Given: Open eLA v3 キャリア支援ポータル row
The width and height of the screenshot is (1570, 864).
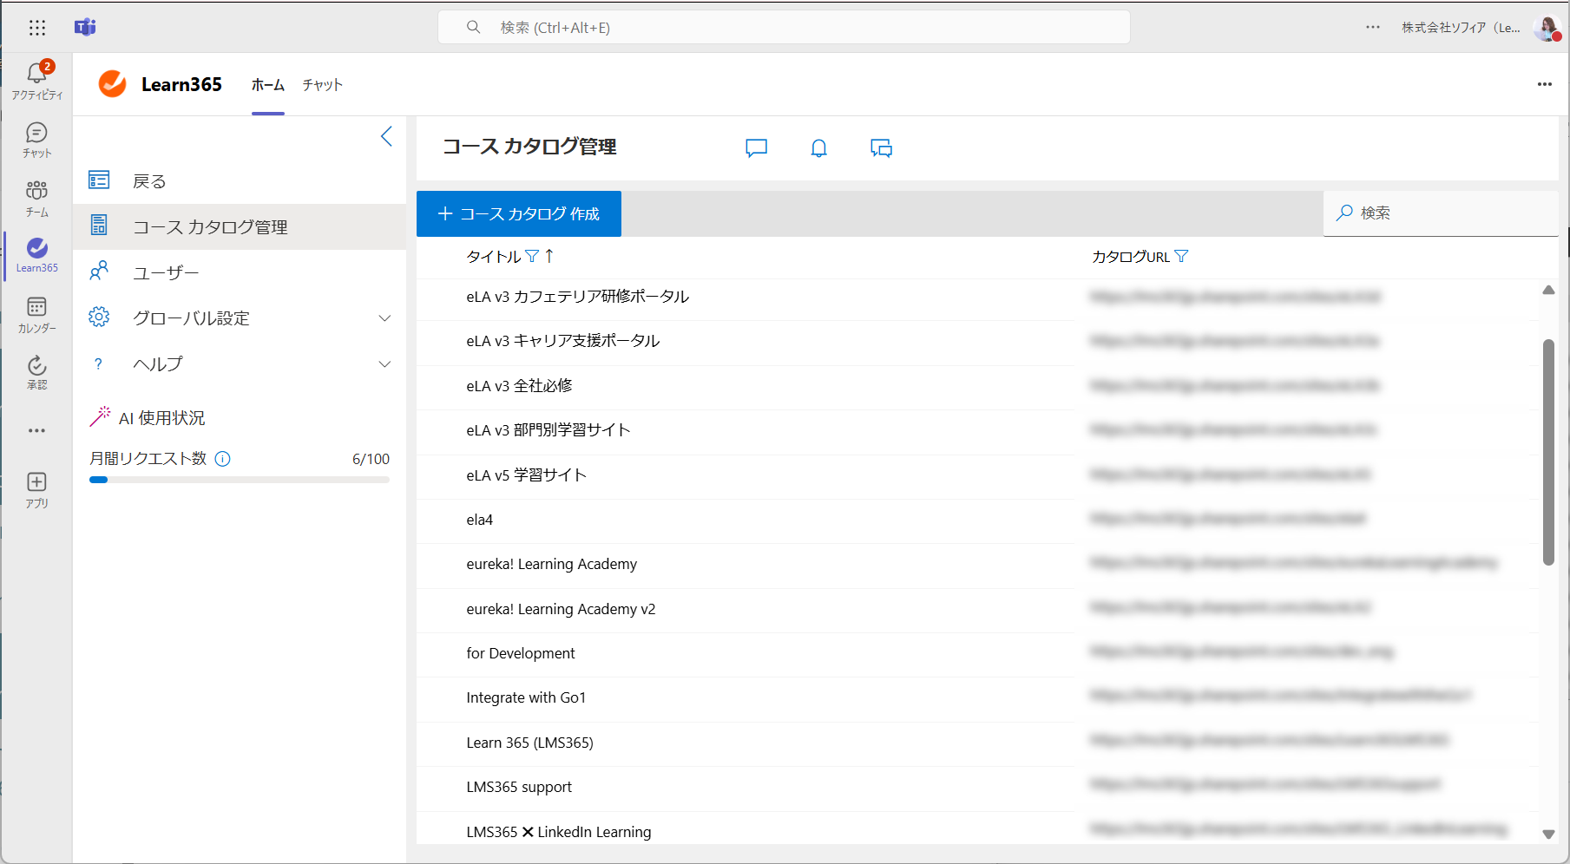Looking at the screenshot, I should 563,341.
